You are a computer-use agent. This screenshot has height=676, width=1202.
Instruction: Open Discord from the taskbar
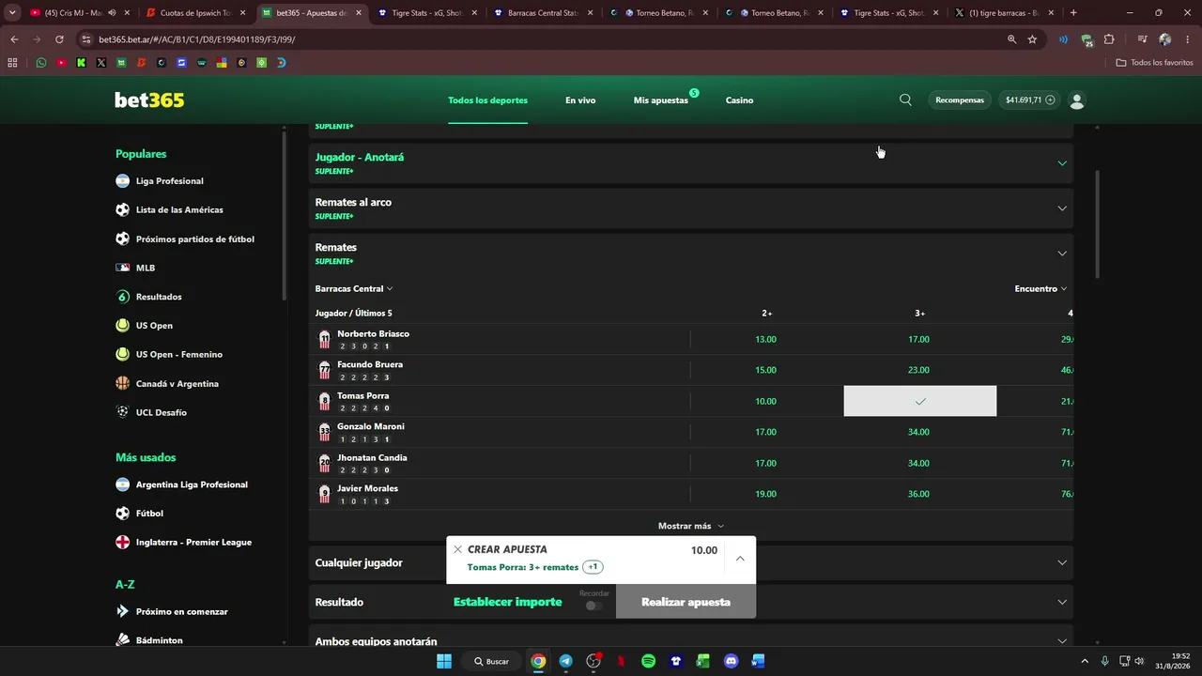(731, 661)
